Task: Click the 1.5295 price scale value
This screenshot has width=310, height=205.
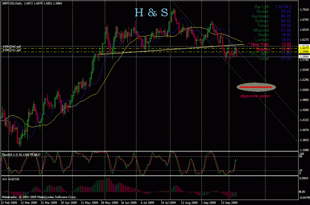Action: click(304, 80)
